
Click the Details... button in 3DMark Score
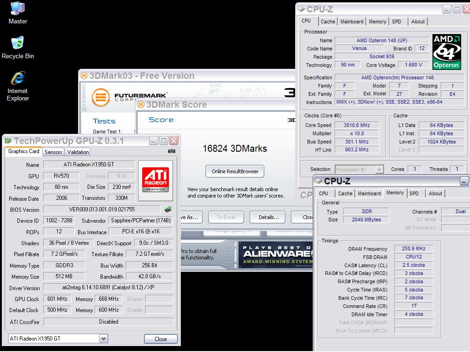point(269,217)
